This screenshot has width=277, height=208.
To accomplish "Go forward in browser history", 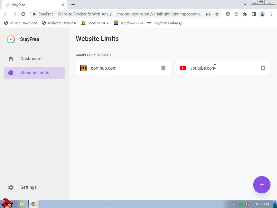I will point(15,14).
